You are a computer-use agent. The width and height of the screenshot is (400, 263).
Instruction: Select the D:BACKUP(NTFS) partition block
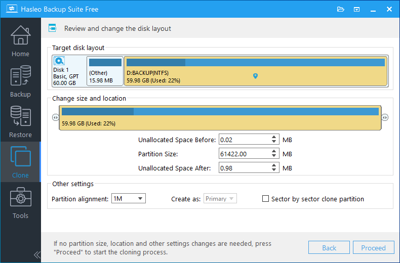pos(256,71)
